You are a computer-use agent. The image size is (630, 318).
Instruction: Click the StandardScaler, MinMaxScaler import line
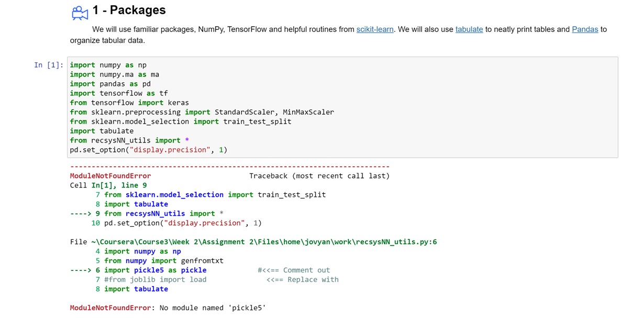point(202,112)
